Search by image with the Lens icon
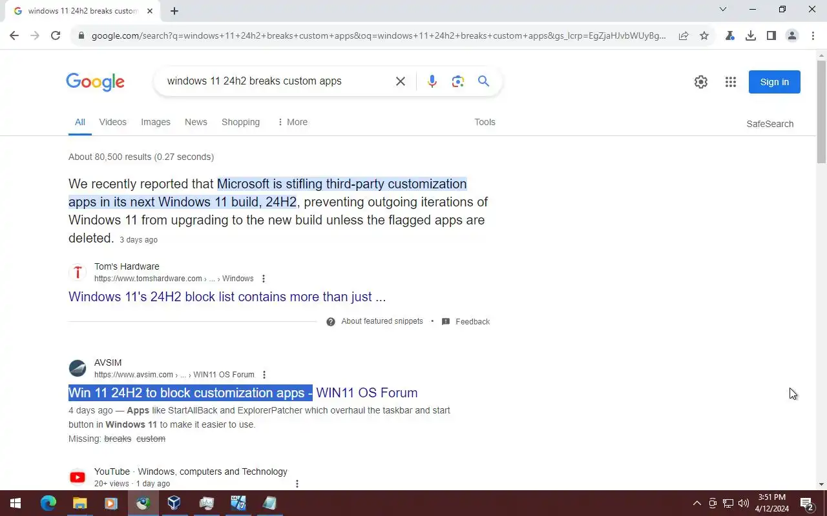 tap(458, 81)
